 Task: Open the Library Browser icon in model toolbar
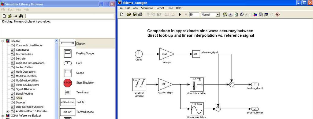[255, 15]
